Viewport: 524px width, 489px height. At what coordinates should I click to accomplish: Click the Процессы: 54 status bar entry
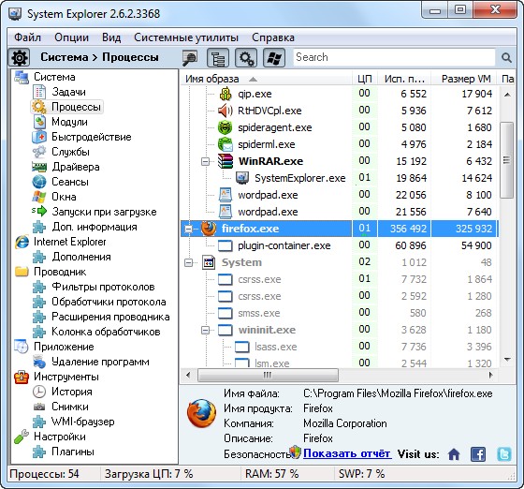tap(45, 474)
